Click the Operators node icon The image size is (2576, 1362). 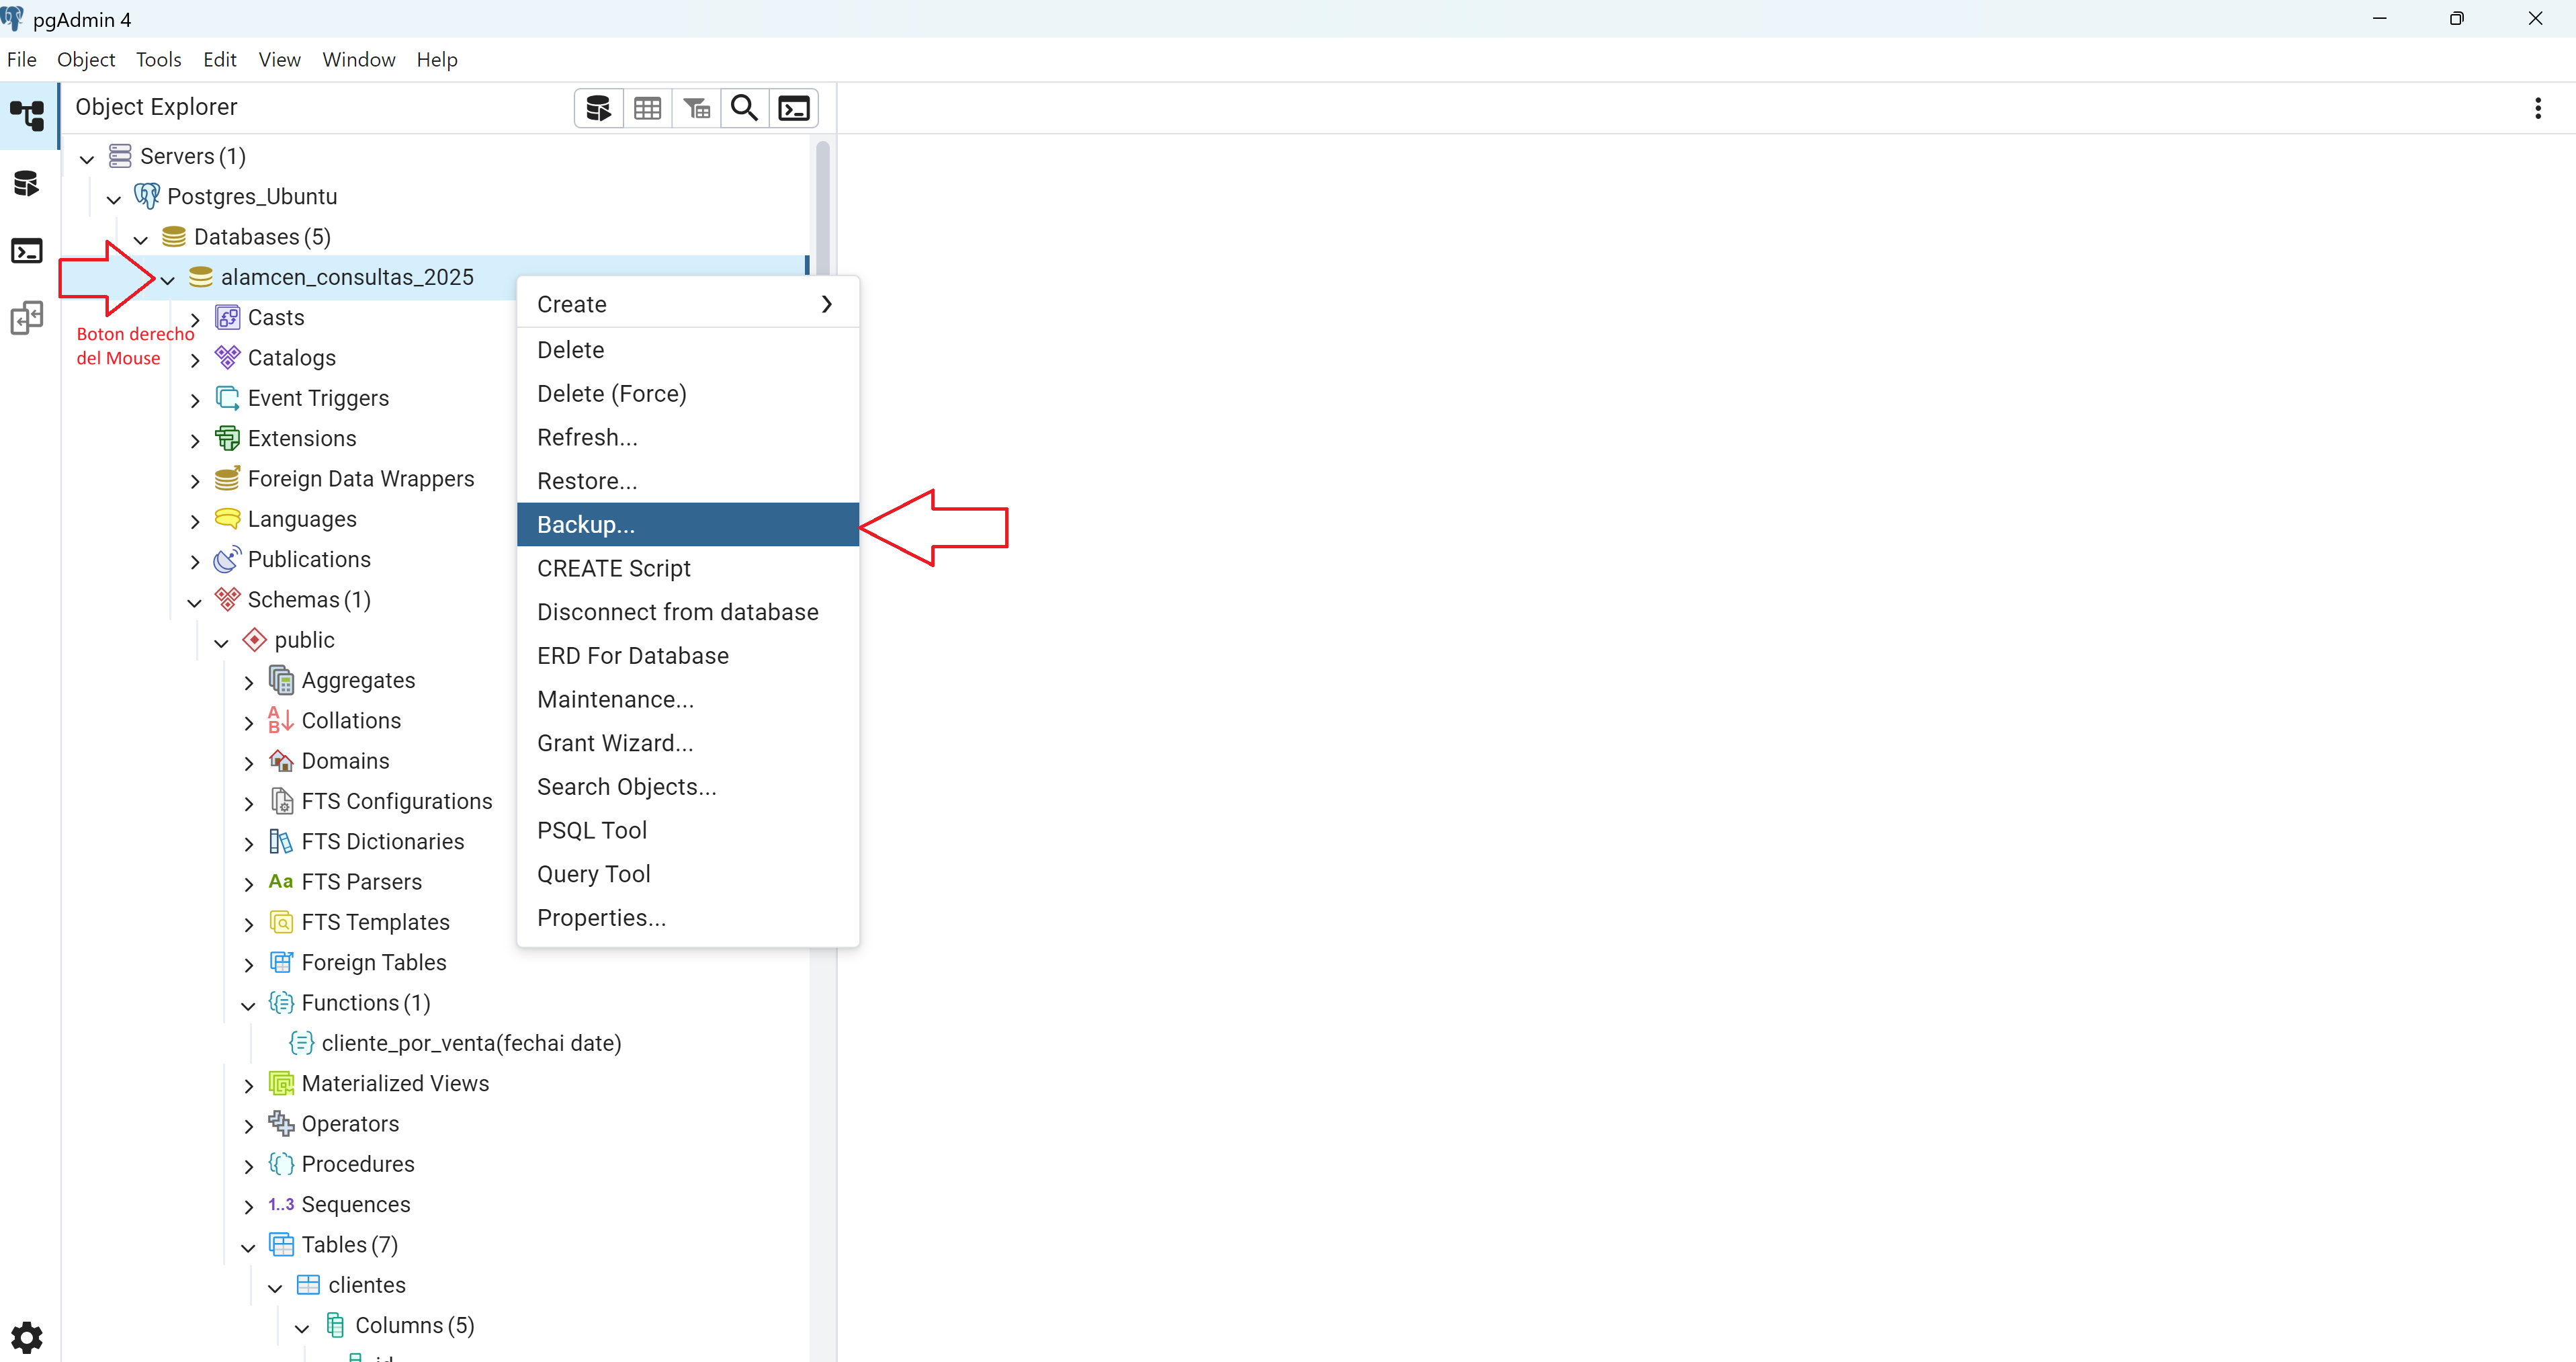tap(282, 1124)
